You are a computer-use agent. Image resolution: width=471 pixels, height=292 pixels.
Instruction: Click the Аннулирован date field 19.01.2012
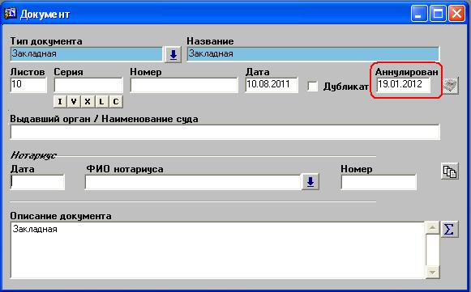pyautogui.click(x=404, y=85)
